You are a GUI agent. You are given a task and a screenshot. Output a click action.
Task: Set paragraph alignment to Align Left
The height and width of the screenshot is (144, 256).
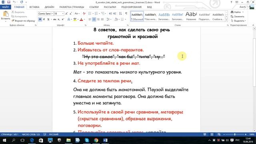90,20
